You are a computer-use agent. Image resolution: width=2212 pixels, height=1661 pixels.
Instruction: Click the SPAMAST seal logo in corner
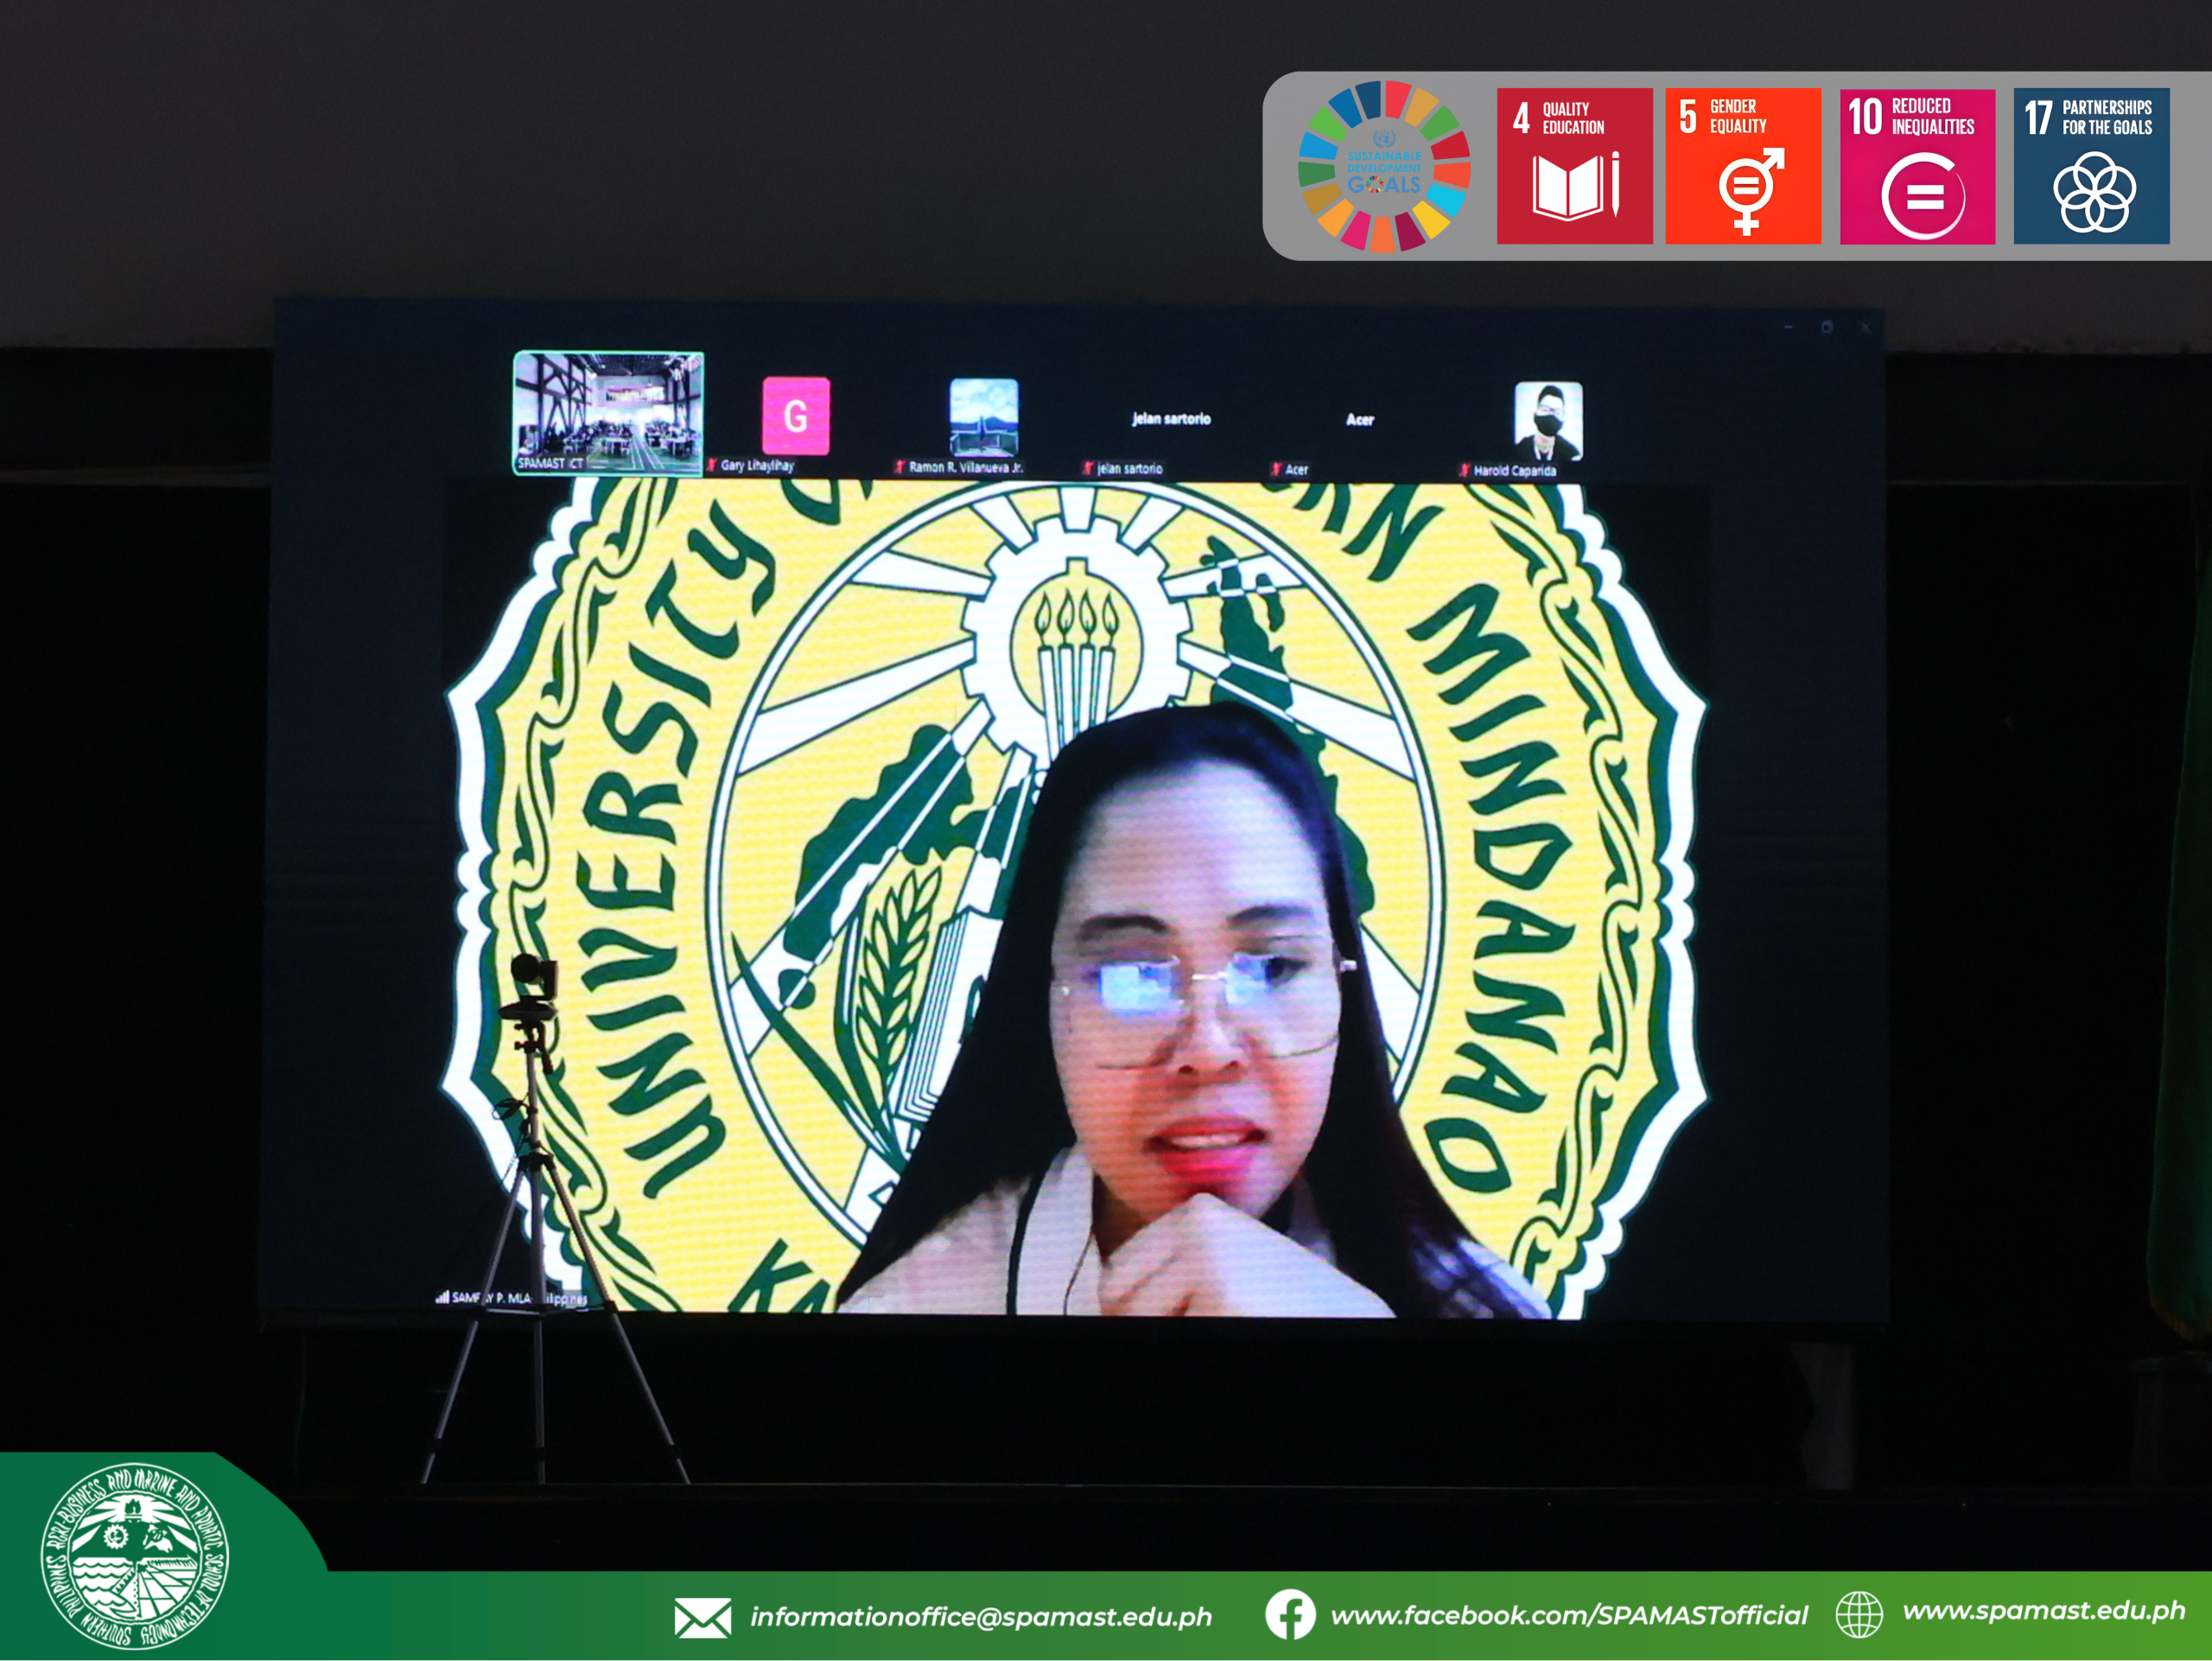(134, 1556)
